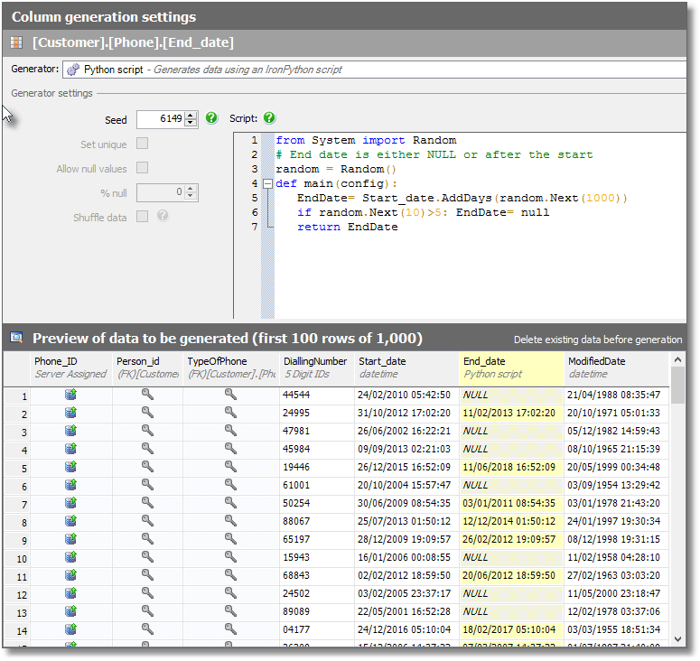The width and height of the screenshot is (700, 661).
Task: Click the Phone_ID server icon in row 14
Action: tap(71, 628)
